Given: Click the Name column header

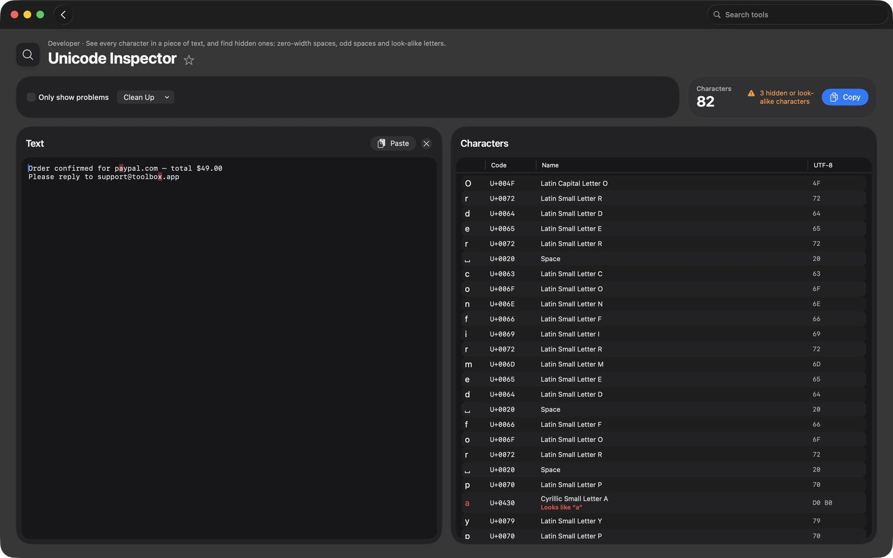Looking at the screenshot, I should 550,165.
